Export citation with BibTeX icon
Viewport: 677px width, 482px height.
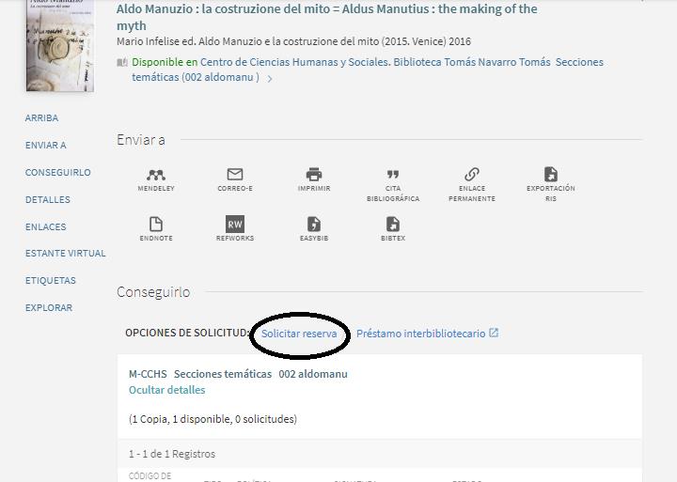[x=393, y=225]
